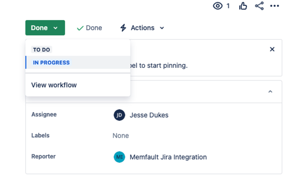
Task: Click the green Done checkmark icon
Action: (80, 28)
